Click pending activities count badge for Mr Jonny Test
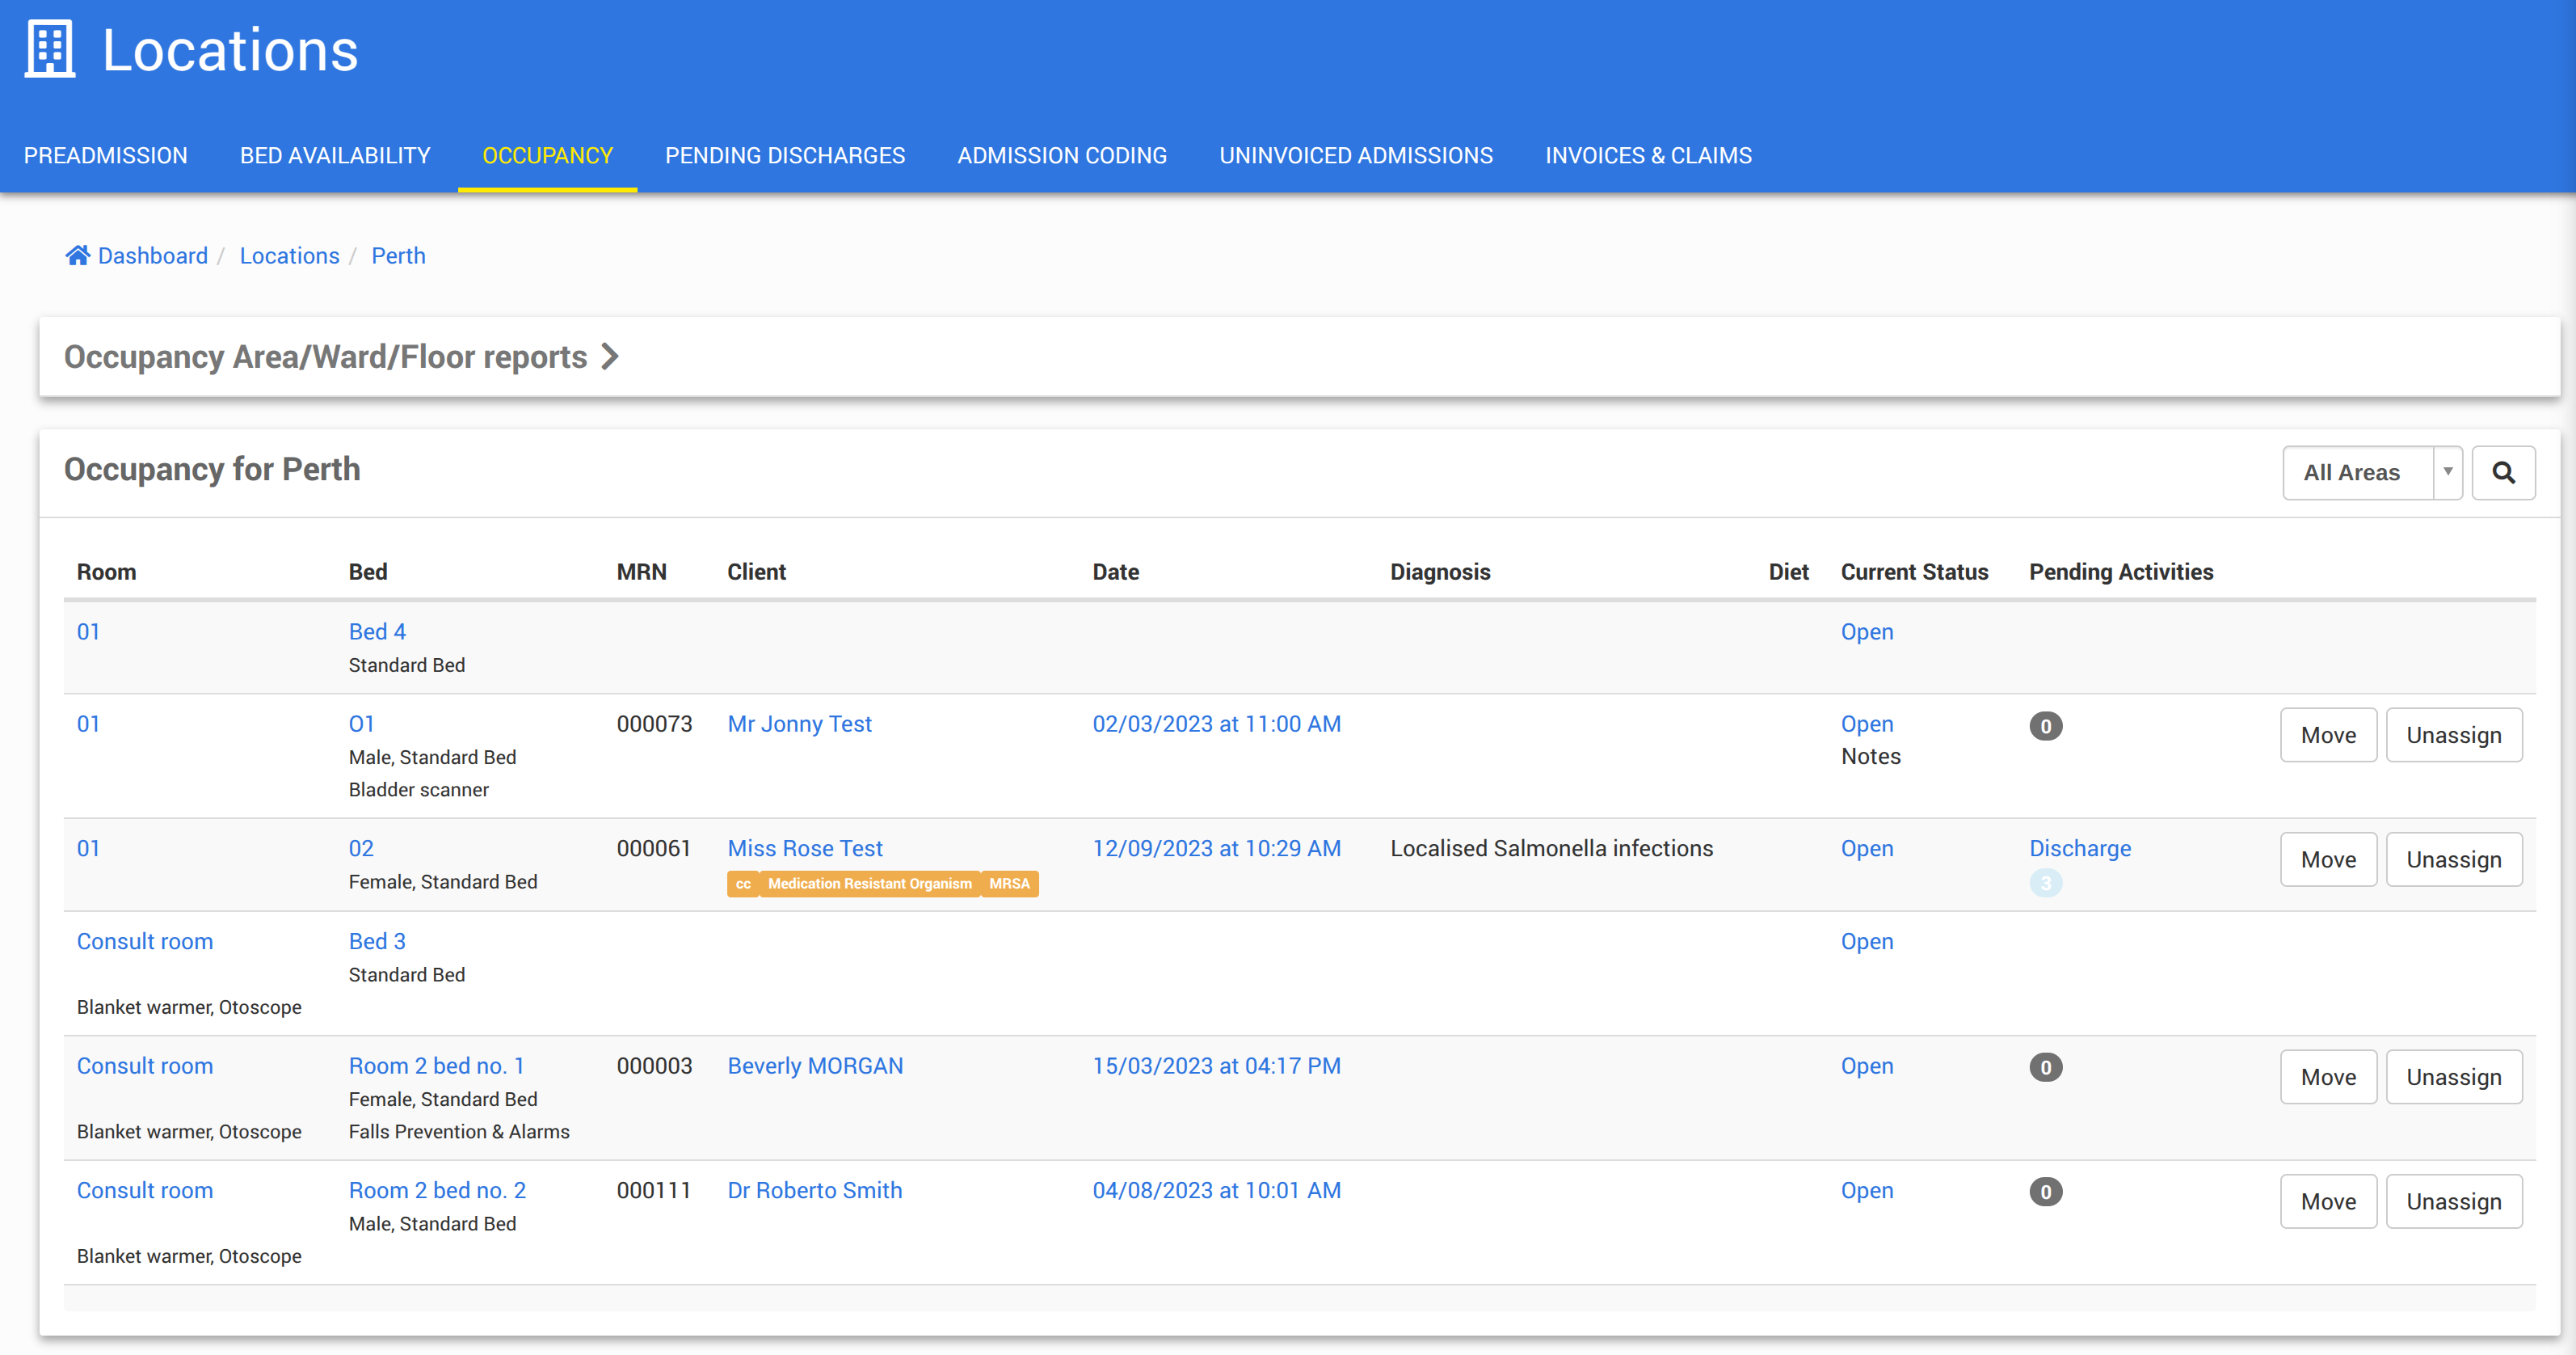 pos(2045,725)
